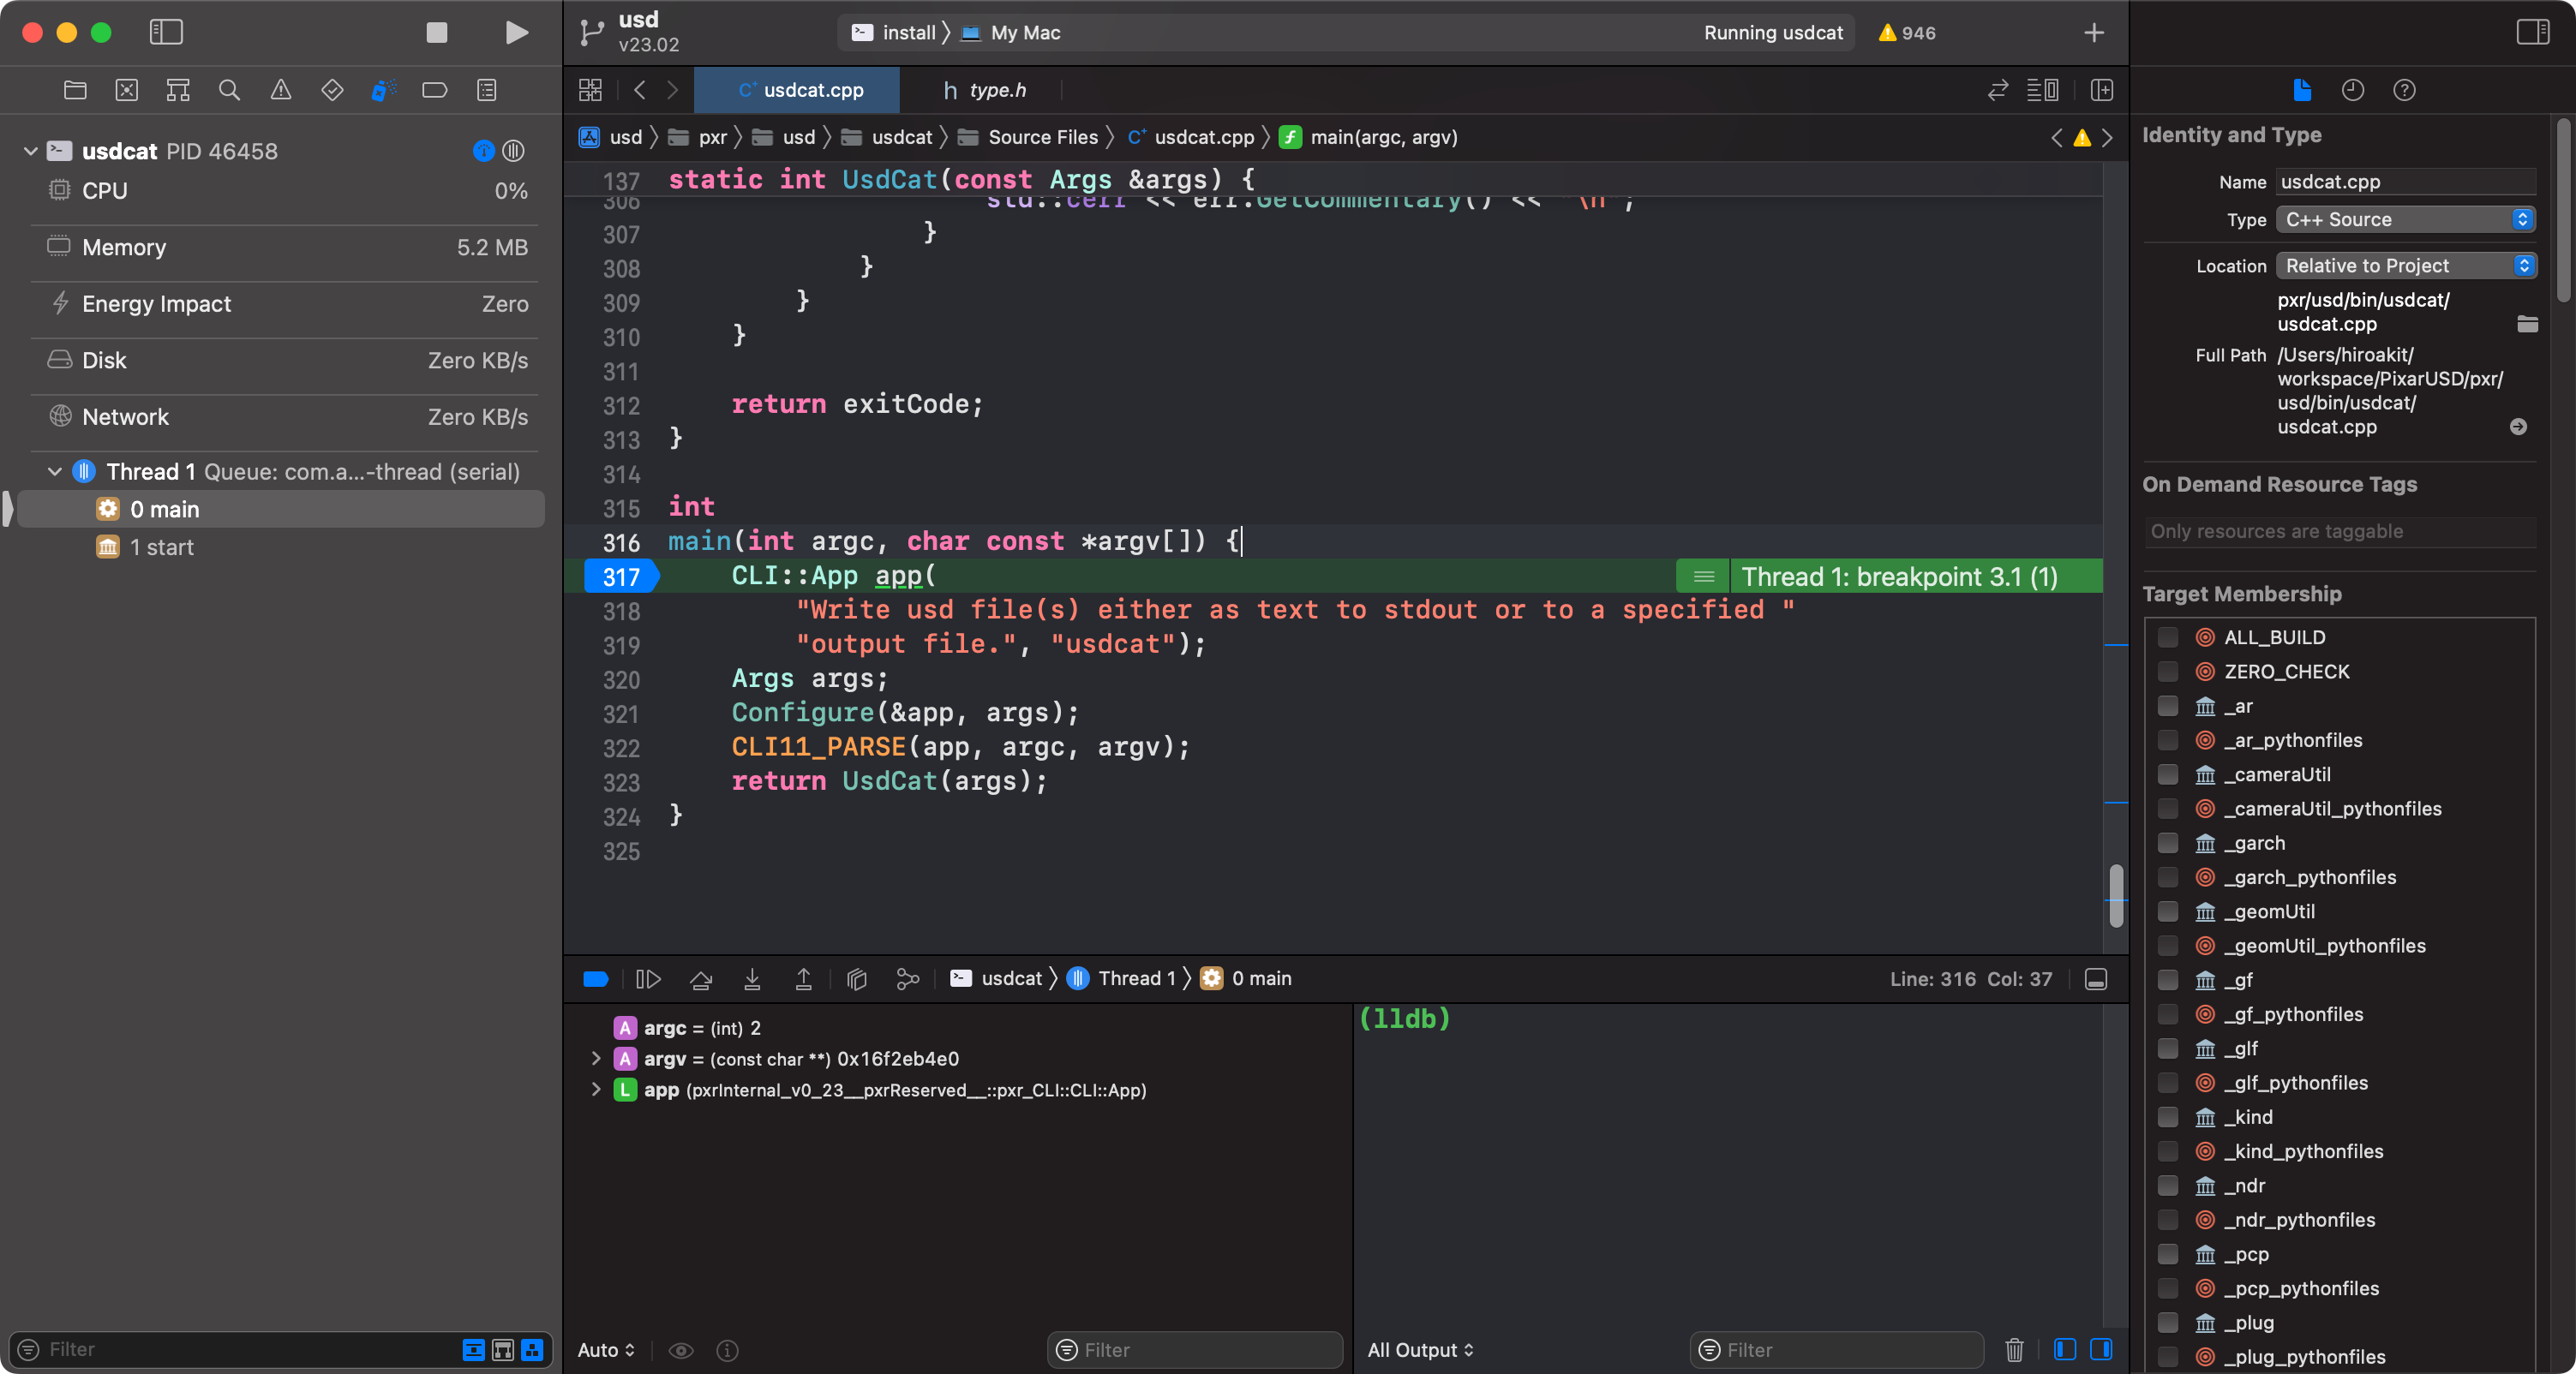
Task: Collapse Thread 1 disclosure triangle
Action: point(55,472)
